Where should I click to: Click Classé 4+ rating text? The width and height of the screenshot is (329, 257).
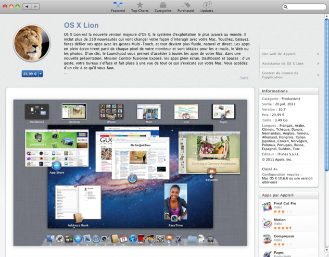[x=270, y=169]
